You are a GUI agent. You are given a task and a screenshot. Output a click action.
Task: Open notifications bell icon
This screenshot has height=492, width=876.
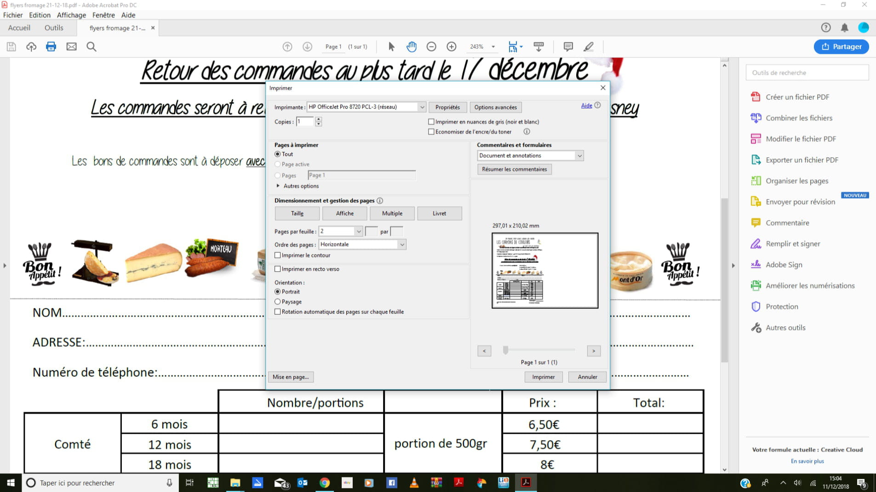(845, 28)
